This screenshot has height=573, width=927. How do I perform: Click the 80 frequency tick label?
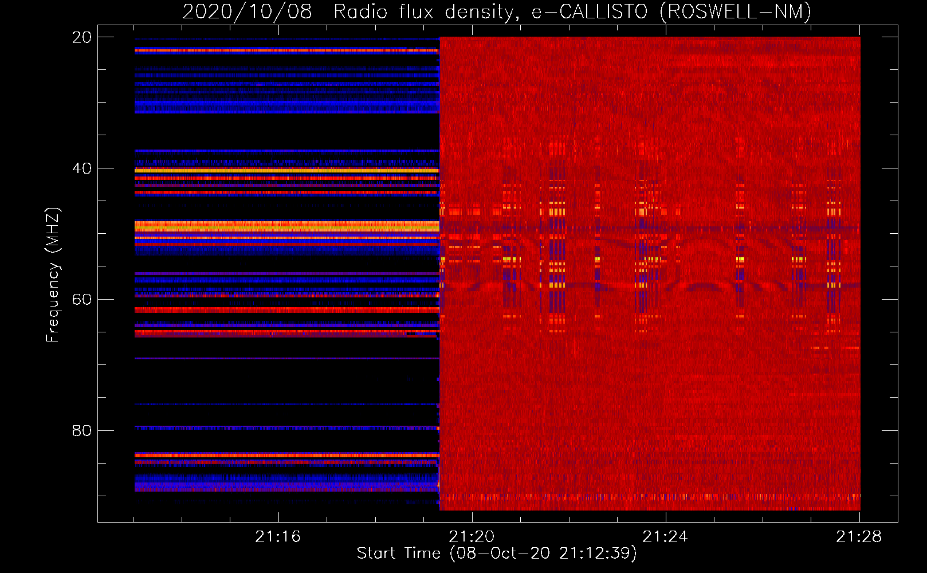(x=81, y=431)
